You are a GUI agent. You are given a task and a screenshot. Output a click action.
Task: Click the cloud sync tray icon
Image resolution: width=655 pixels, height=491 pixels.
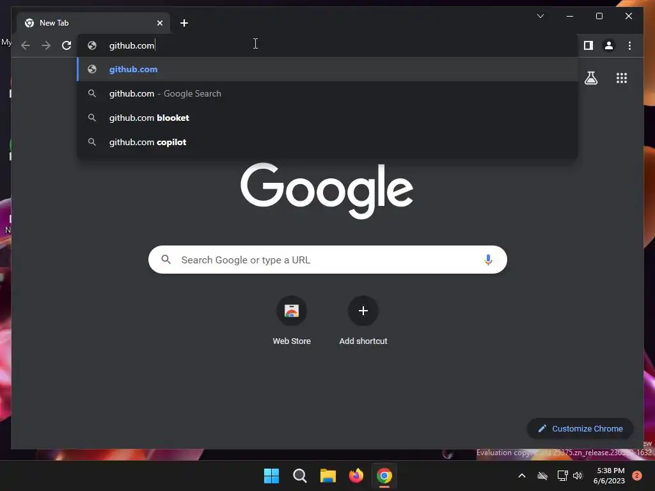tap(542, 476)
